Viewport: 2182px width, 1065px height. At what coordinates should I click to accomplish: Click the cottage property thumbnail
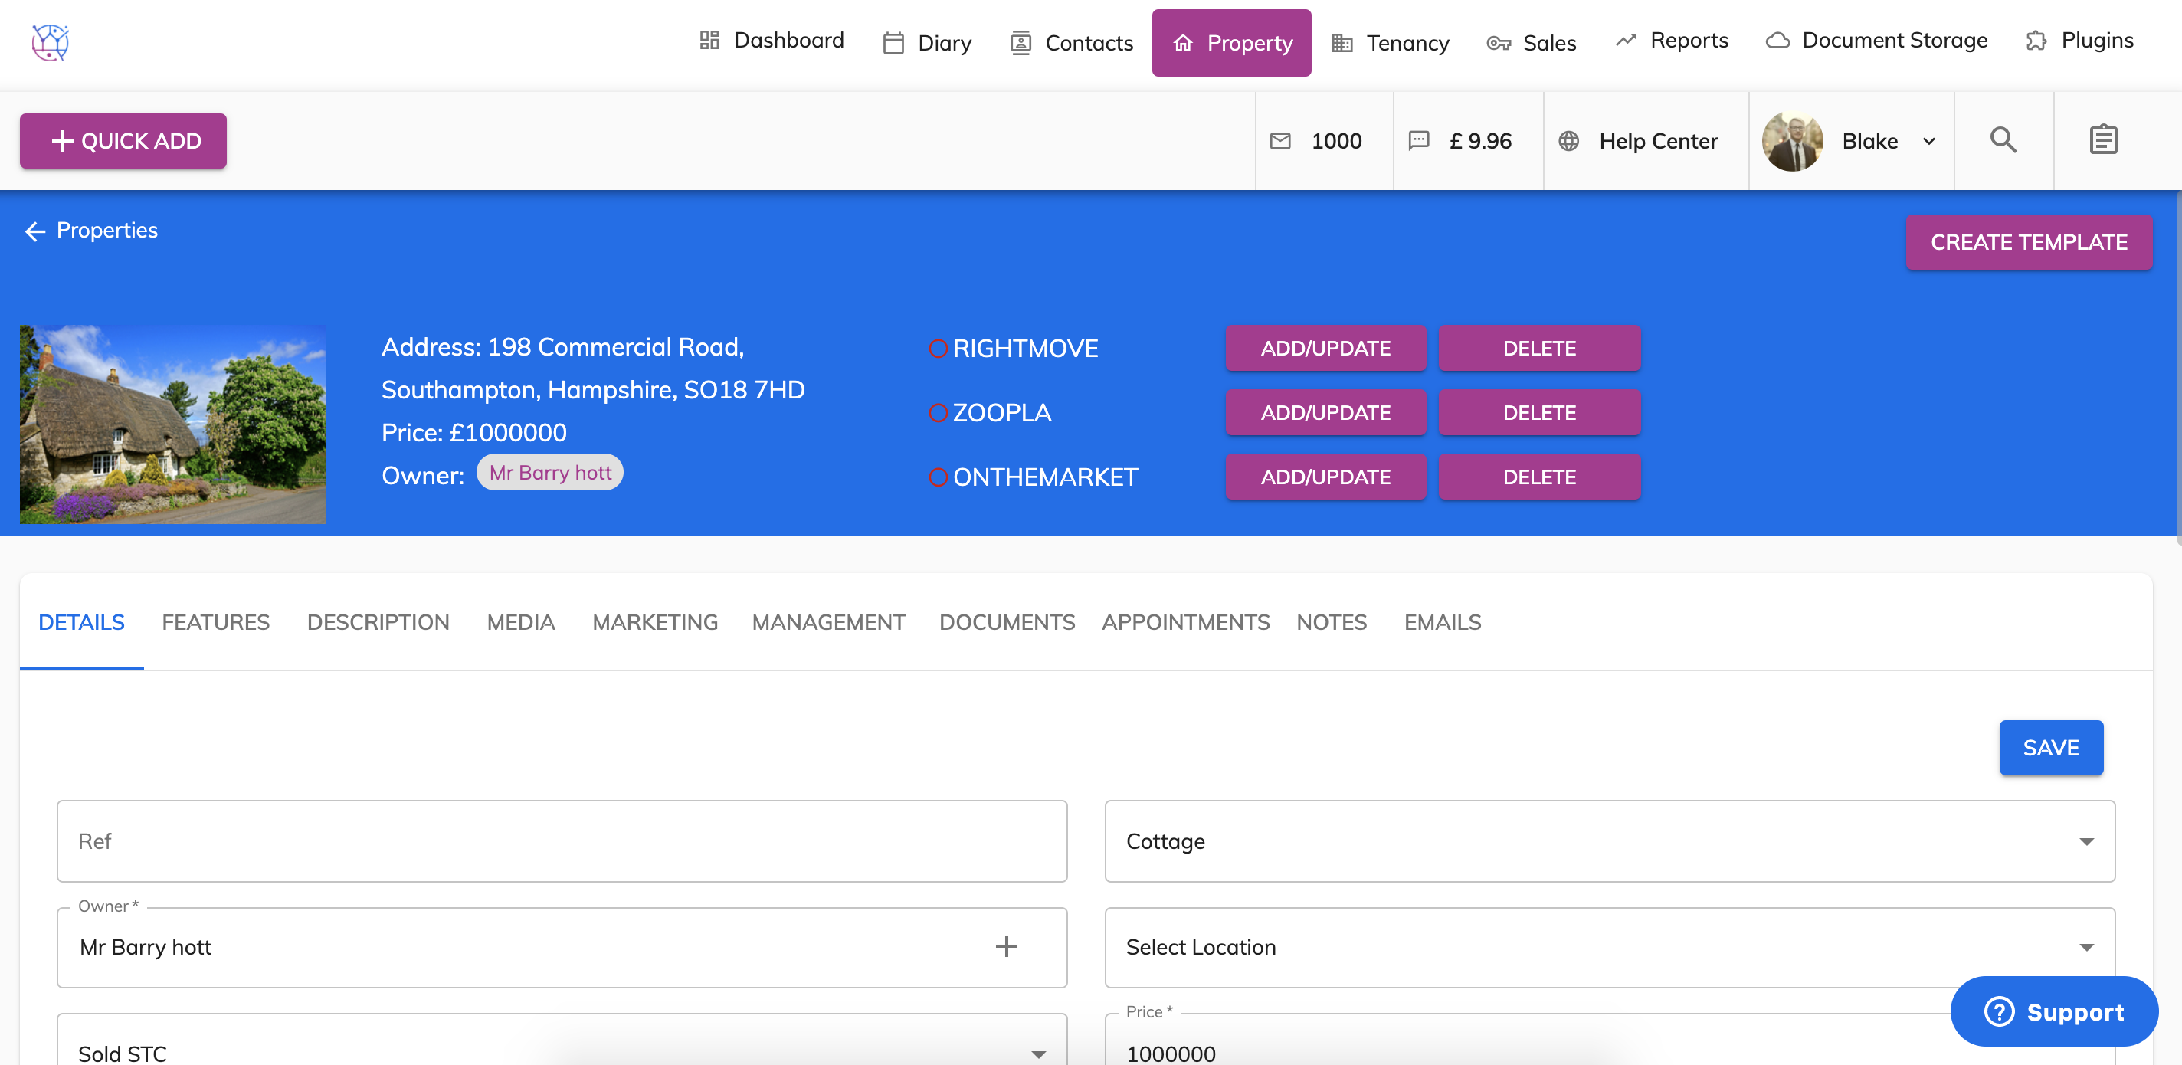coord(173,424)
